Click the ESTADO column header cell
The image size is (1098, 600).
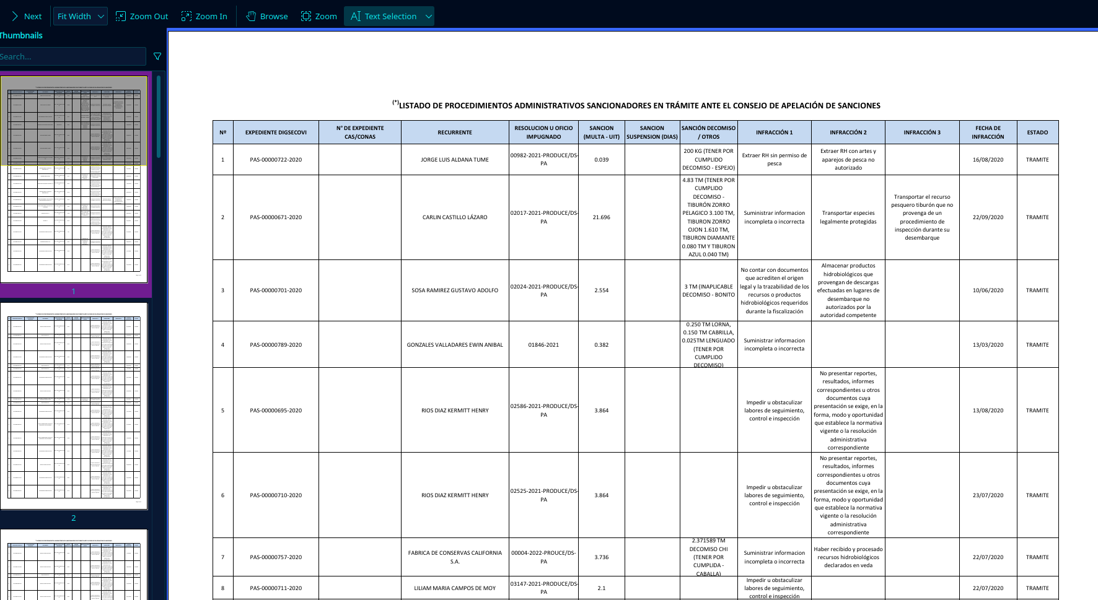tap(1037, 133)
